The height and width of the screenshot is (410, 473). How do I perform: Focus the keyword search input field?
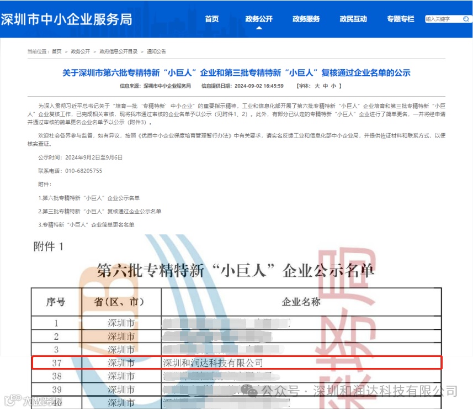[x=443, y=19]
